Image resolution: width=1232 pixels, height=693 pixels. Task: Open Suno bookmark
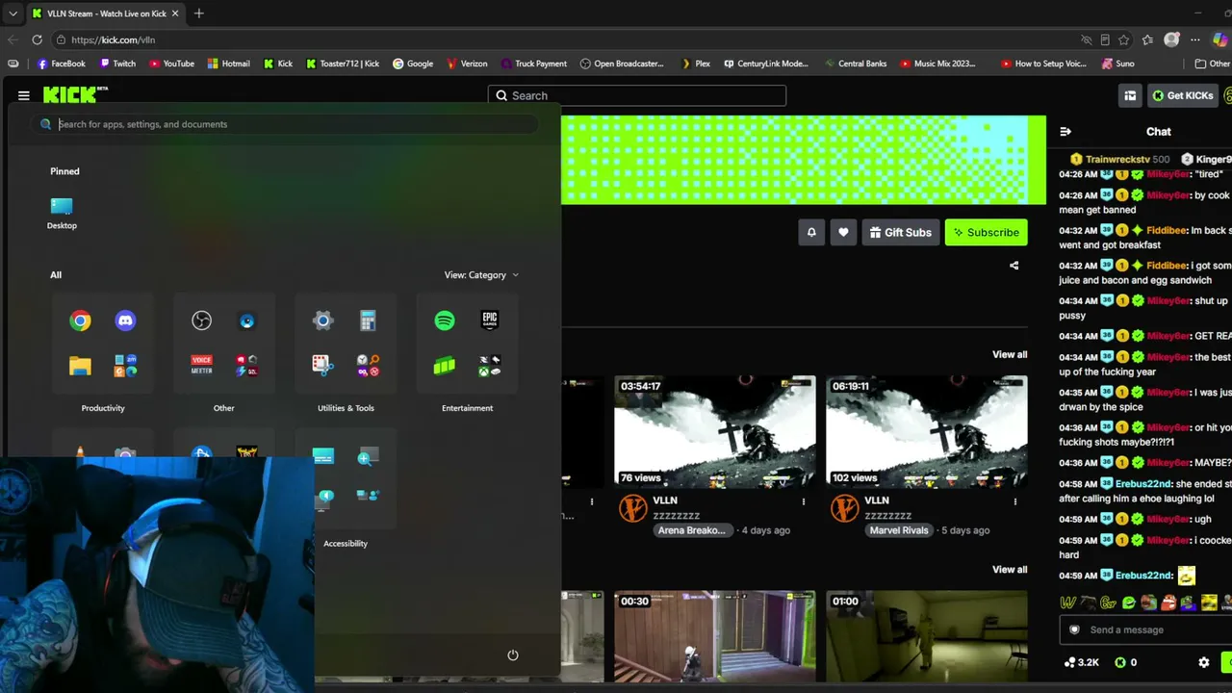coord(1117,64)
